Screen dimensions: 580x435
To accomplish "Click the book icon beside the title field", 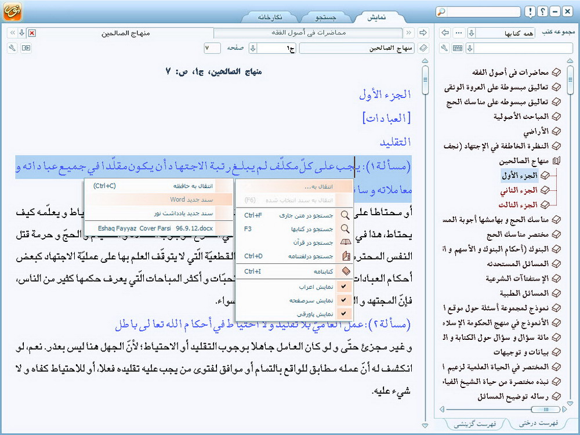I will coord(423,48).
